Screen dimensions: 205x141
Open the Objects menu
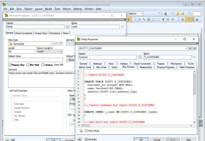click(28, 9)
